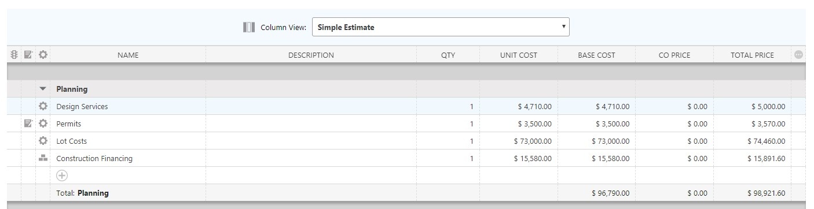814x209 pixels.
Task: Click the notes icon in header row
Action: (28, 55)
